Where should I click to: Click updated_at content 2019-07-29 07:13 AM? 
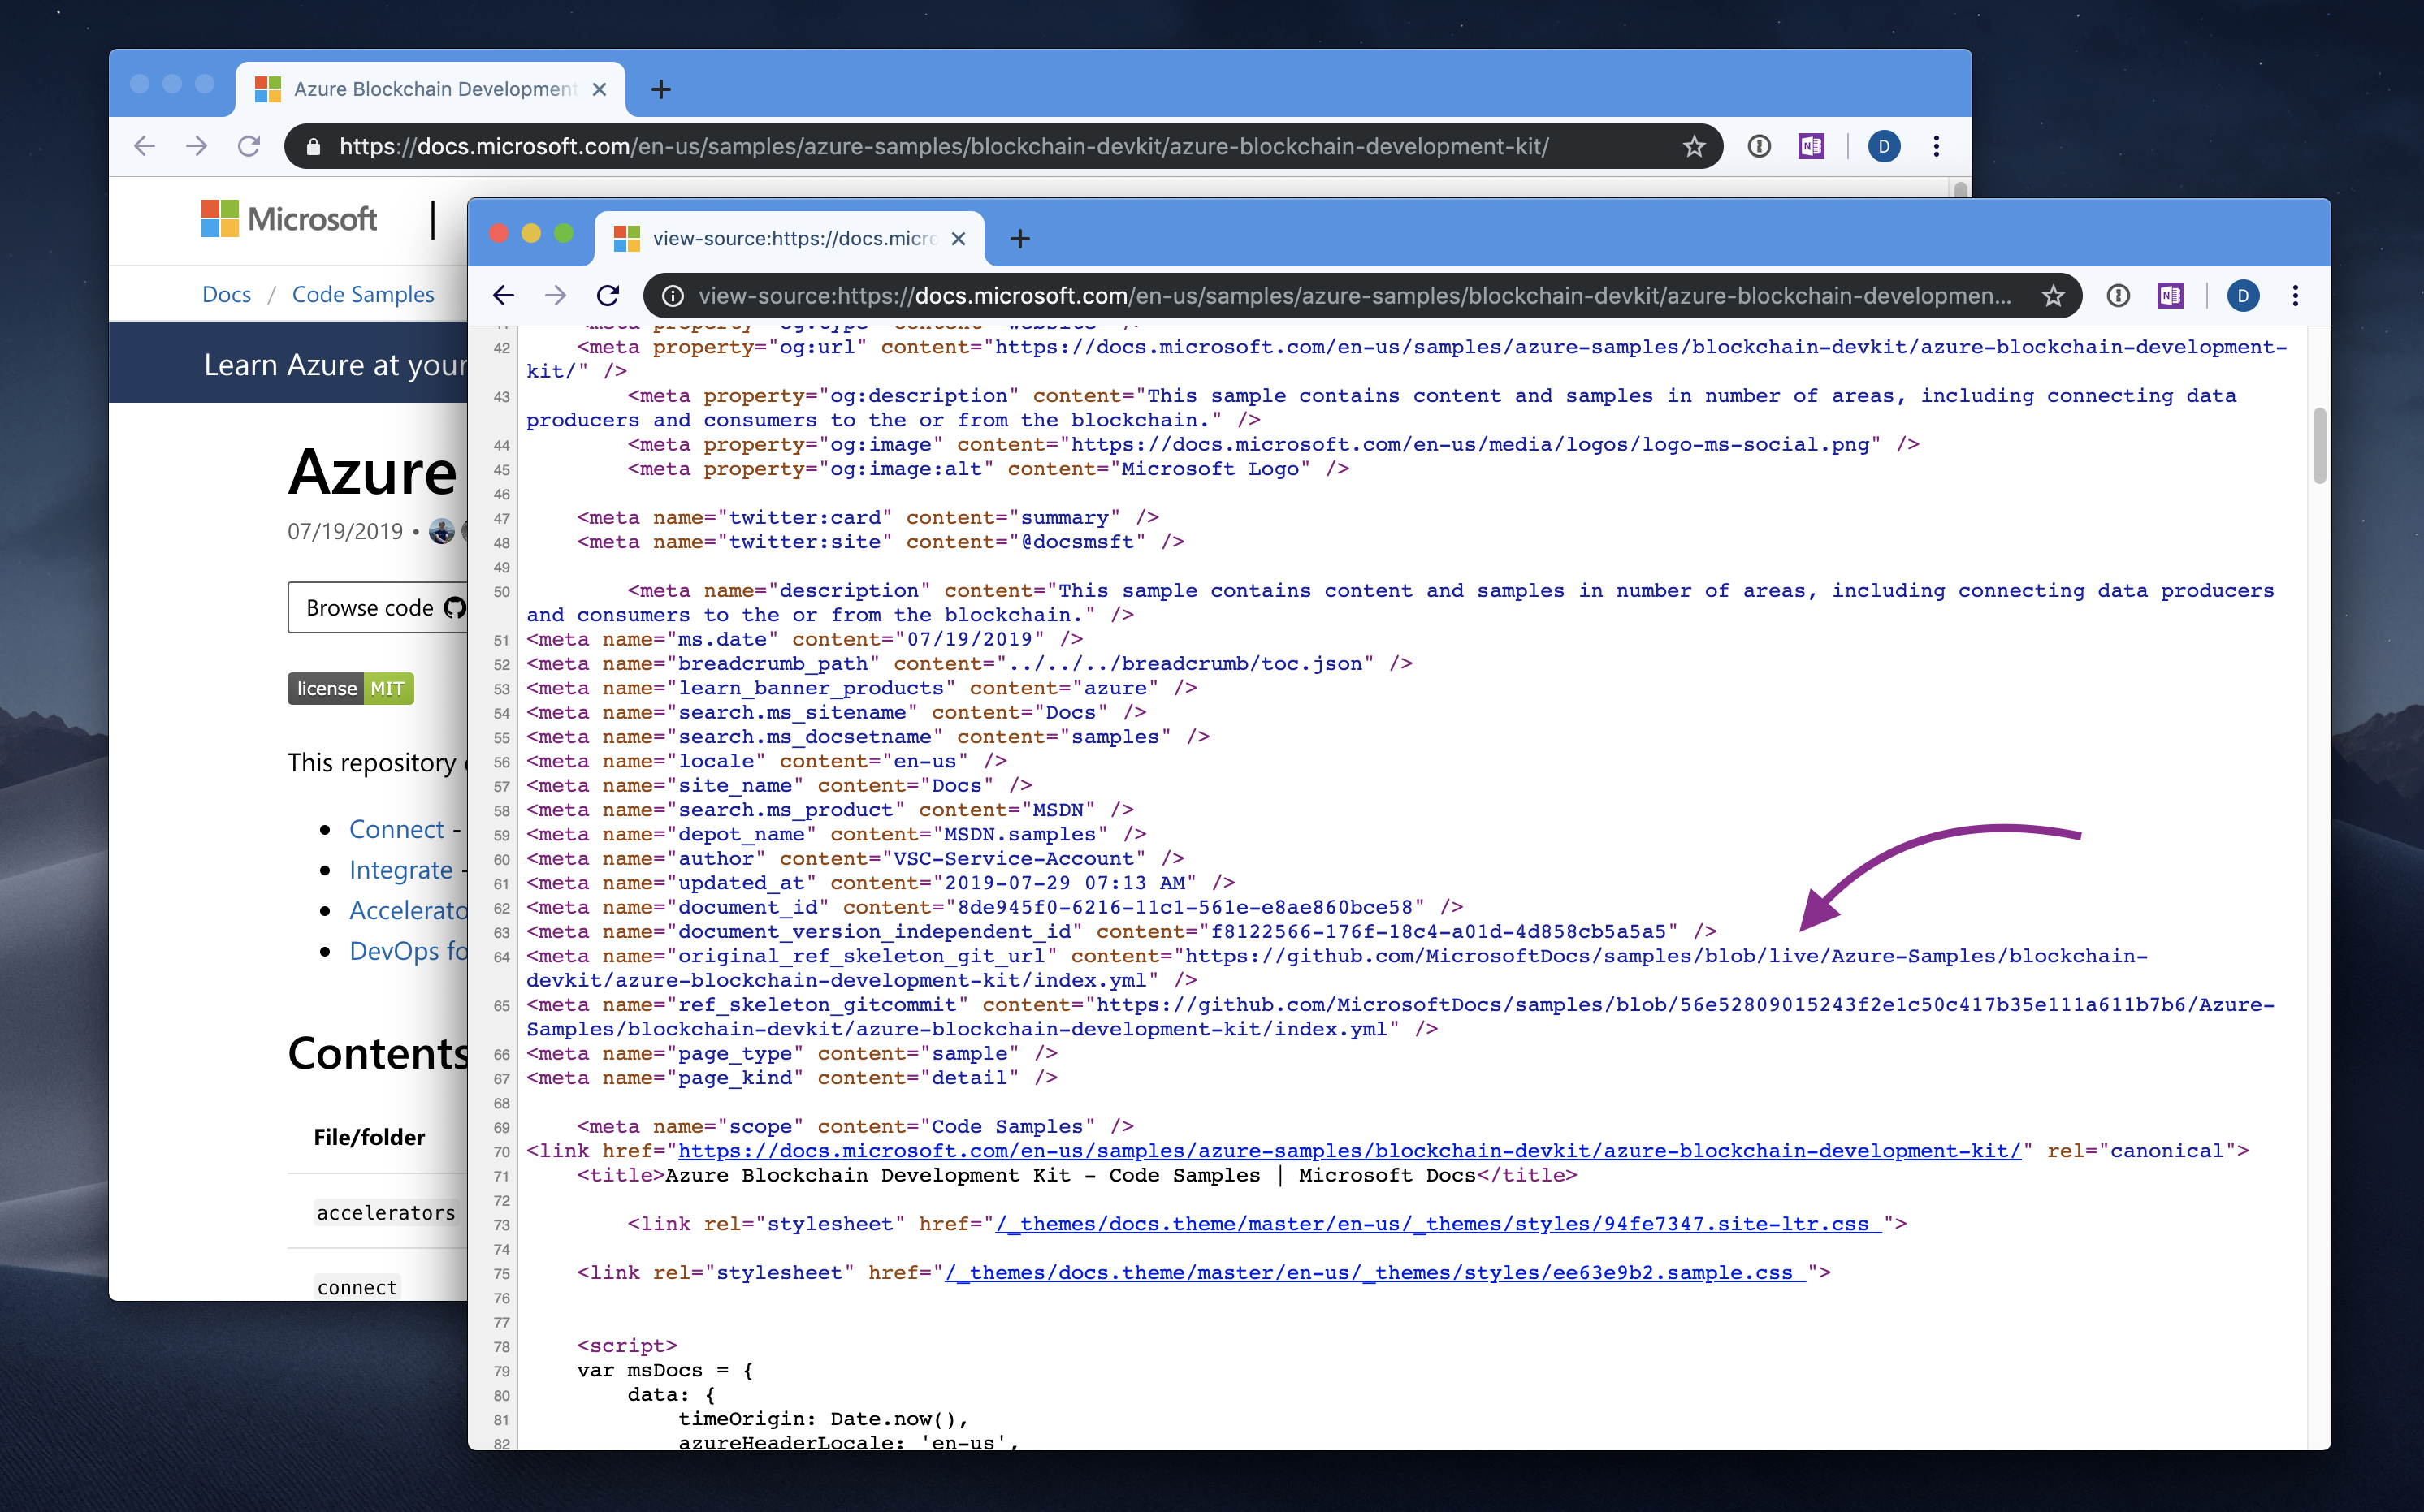point(1064,884)
